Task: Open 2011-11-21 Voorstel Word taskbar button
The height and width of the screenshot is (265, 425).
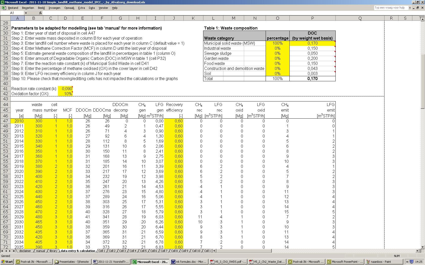Action: (x=111, y=262)
